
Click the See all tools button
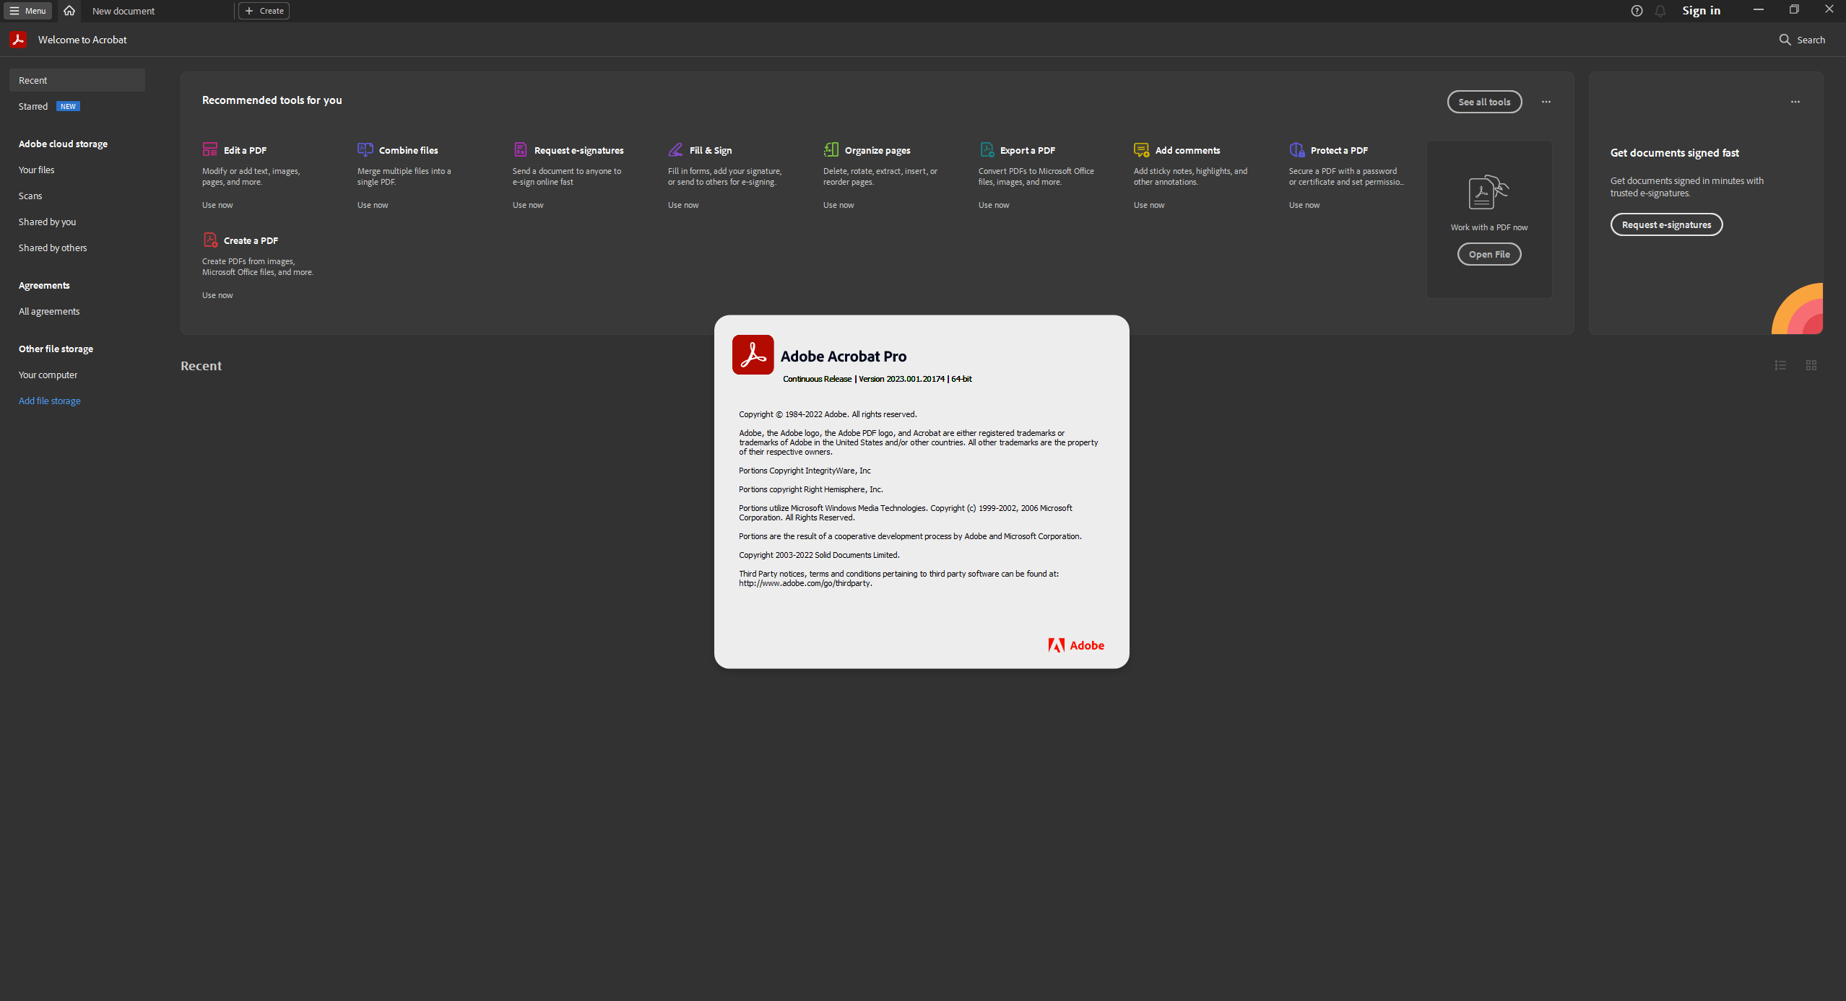point(1484,102)
